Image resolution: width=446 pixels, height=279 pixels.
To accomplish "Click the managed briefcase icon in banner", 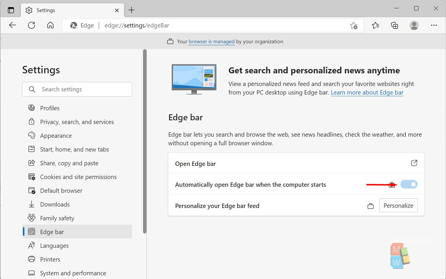I will pos(170,42).
